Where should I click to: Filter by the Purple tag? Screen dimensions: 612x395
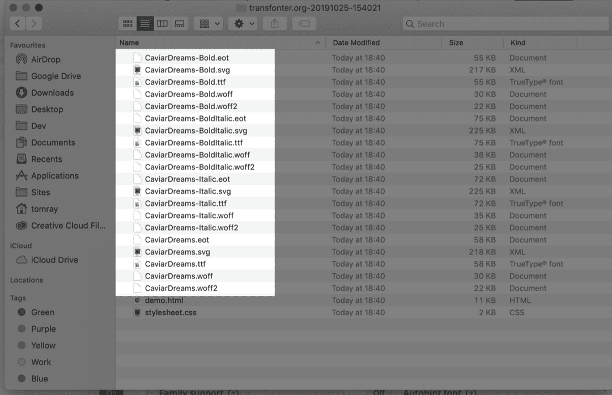(x=43, y=329)
